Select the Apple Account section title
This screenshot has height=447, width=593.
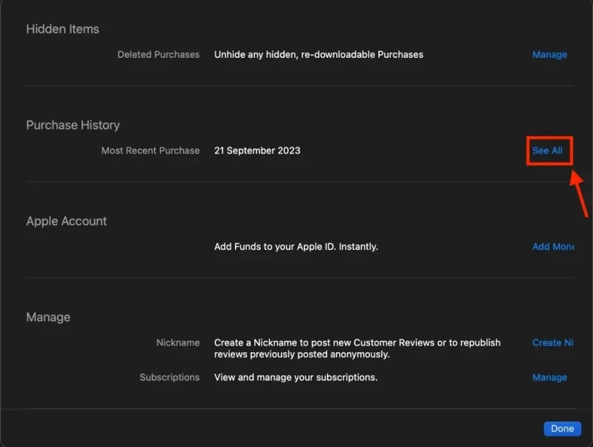pos(67,220)
